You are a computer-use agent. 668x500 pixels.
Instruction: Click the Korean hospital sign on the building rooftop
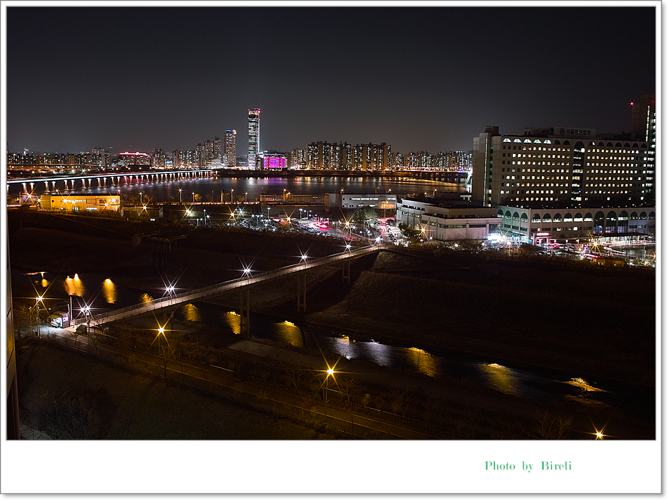pyautogui.click(x=575, y=132)
